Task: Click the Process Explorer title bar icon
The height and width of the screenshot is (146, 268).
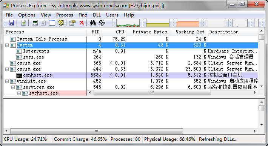Action: [x=6, y=5]
